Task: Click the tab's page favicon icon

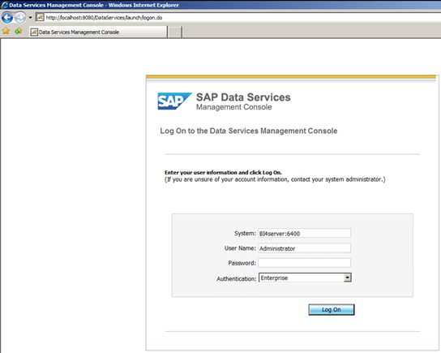Action: click(x=34, y=32)
